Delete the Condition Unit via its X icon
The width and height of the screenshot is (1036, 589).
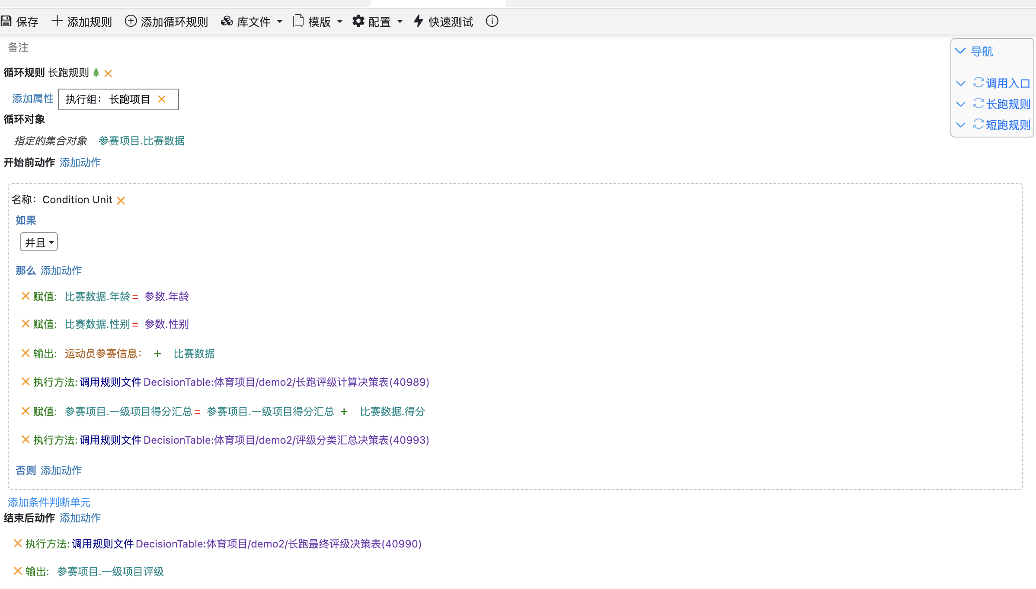pyautogui.click(x=121, y=200)
